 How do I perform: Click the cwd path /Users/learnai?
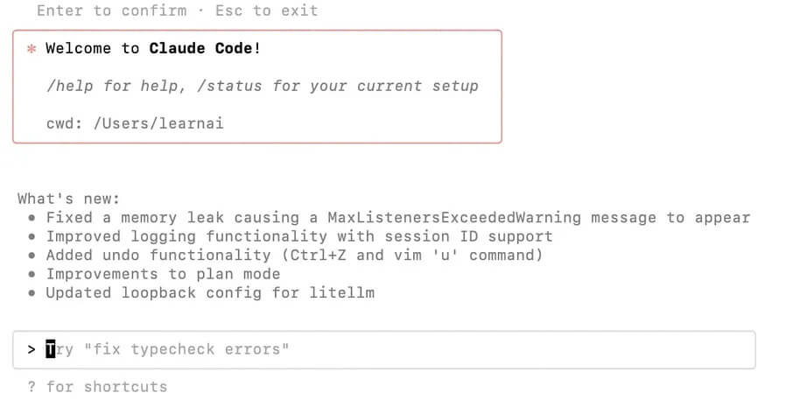point(158,123)
